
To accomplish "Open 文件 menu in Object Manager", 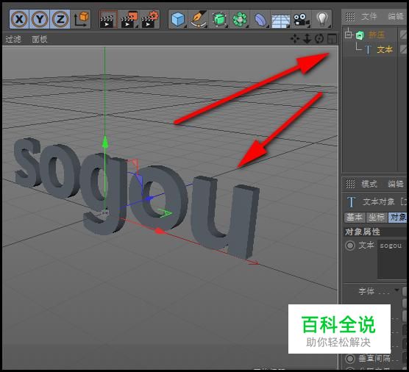I will click(x=369, y=17).
